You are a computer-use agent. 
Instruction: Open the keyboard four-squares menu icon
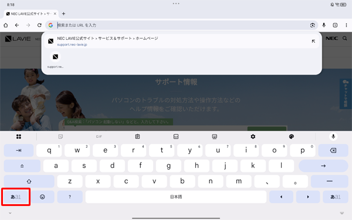[x=19, y=137]
